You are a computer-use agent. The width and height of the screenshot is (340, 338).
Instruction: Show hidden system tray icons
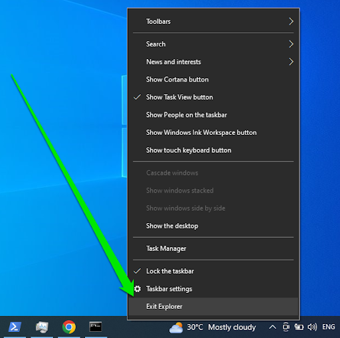pyautogui.click(x=272, y=327)
